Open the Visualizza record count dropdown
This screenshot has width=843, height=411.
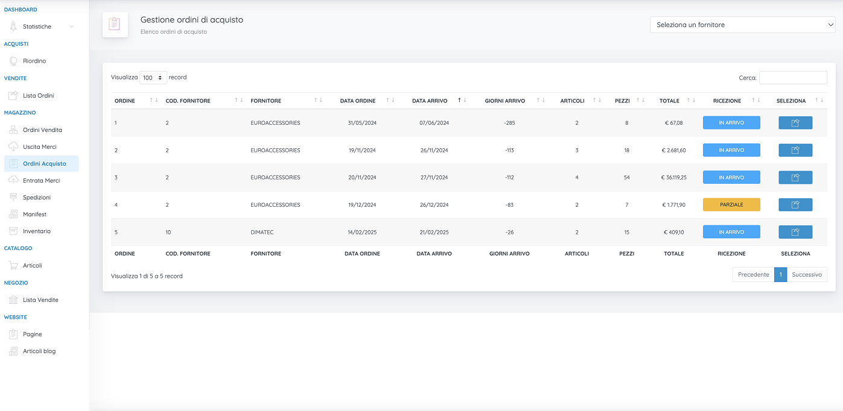point(153,78)
